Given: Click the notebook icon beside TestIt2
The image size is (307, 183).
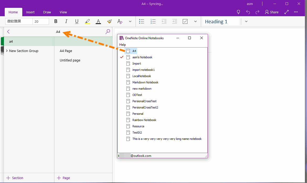Looking at the screenshot, I should pyautogui.click(x=128, y=133).
